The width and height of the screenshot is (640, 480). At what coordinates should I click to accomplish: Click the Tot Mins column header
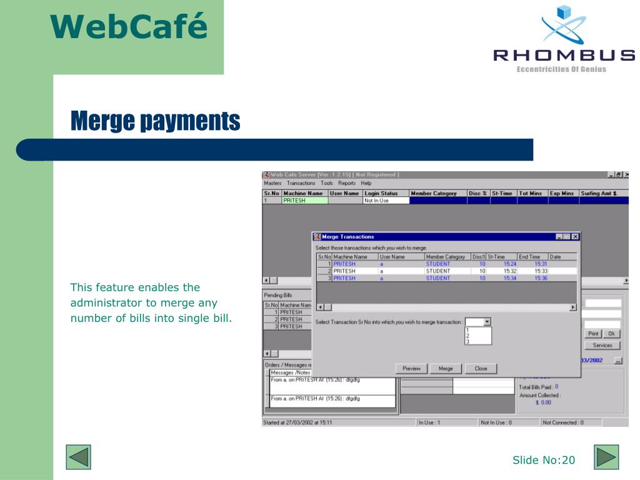pos(532,194)
